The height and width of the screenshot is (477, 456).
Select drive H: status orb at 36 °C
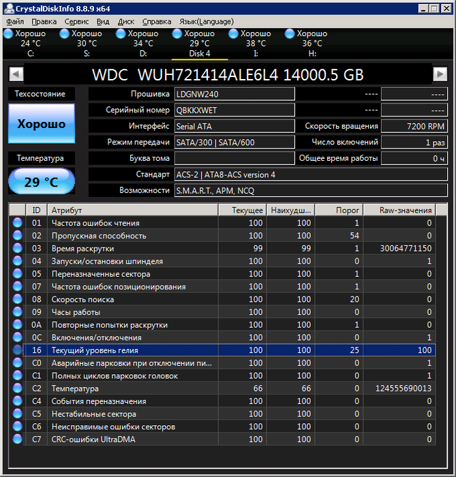coord(290,33)
